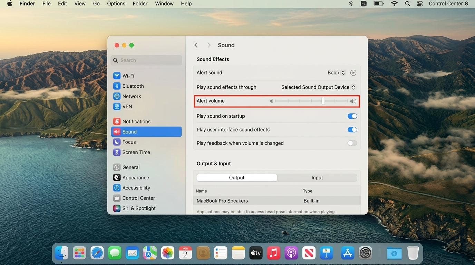The image size is (475, 265).
Task: Open Control Center in menu bar
Action: click(420, 3)
